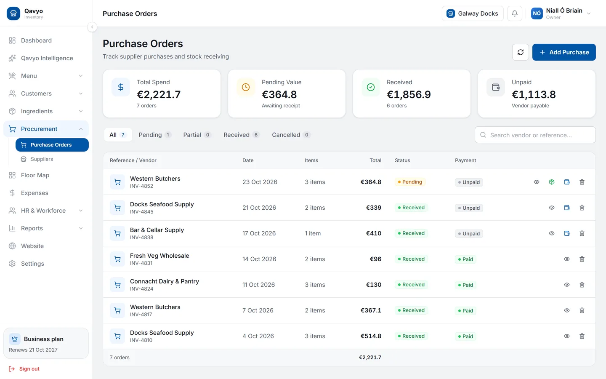Switch to the Partial tab
606x379 pixels.
point(197,135)
